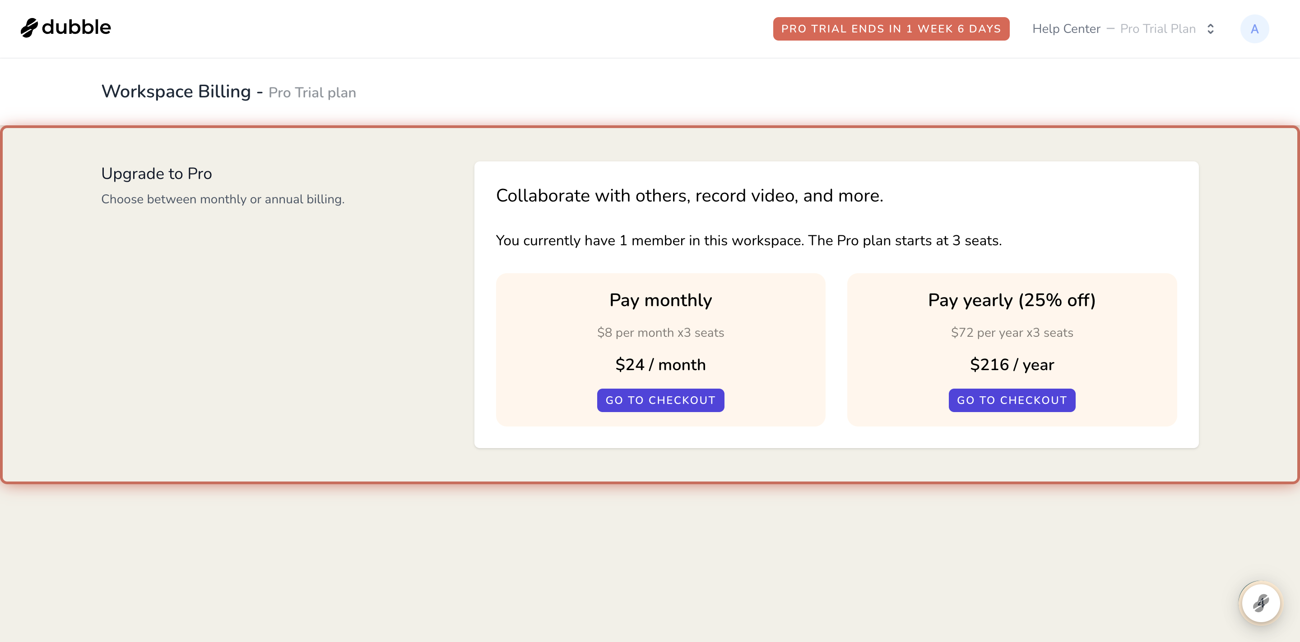Go to checkout for monthly plan

[x=660, y=400]
